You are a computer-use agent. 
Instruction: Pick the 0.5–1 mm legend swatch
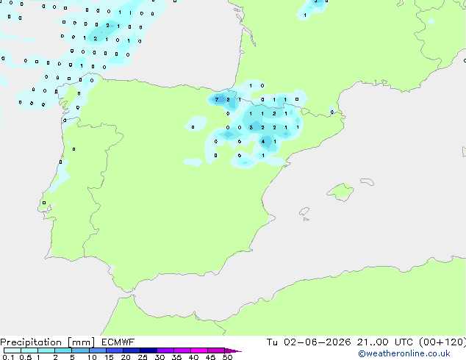(29, 350)
